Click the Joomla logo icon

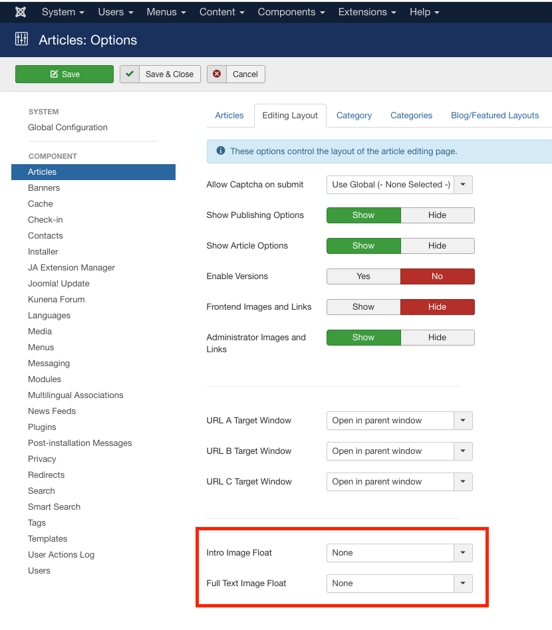[x=21, y=12]
